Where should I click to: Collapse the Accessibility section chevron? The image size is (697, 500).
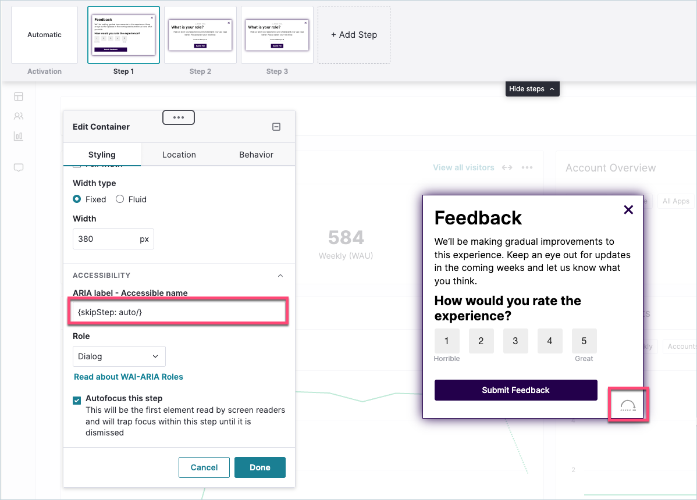click(280, 276)
